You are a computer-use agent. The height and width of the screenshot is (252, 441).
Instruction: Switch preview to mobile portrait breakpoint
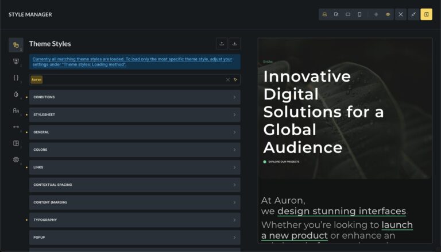359,14
